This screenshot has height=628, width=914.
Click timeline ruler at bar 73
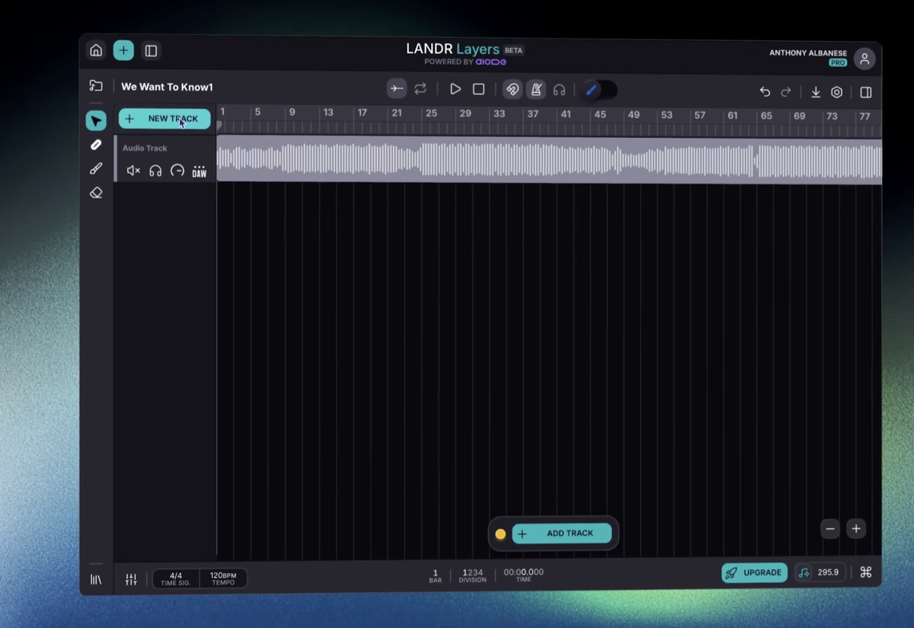832,117
